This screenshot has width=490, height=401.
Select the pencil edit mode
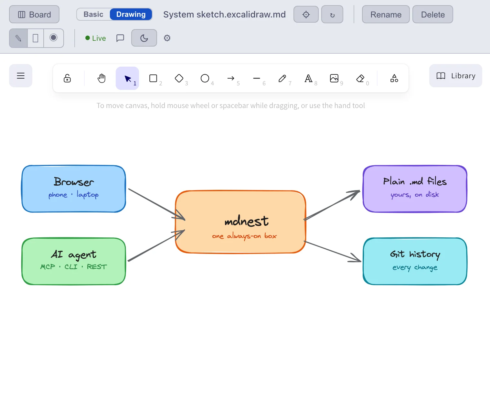18,38
